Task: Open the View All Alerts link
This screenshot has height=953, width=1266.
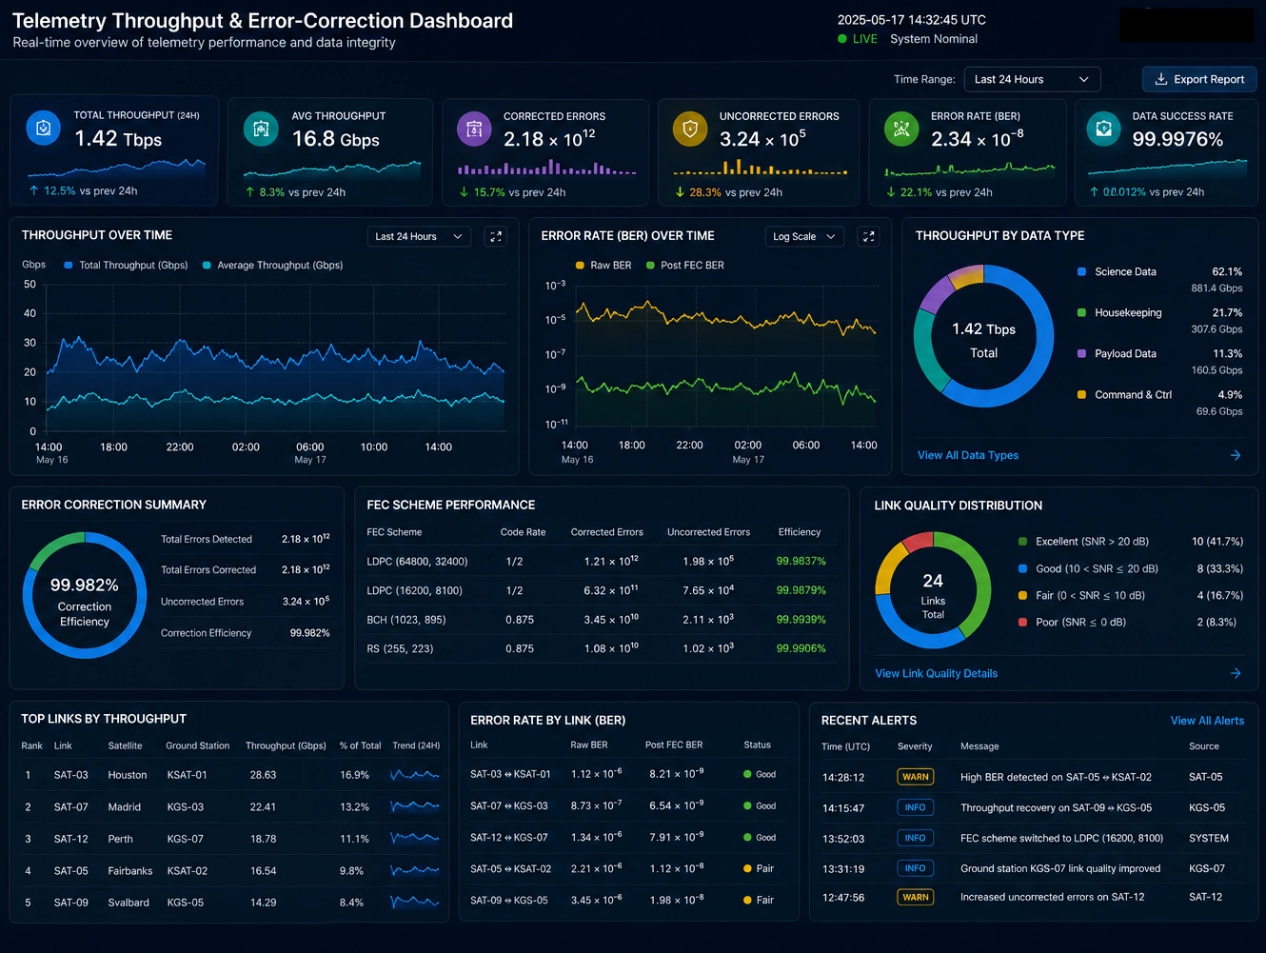Action: click(1207, 721)
